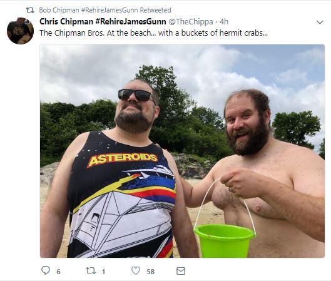The height and width of the screenshot is (281, 331).
Task: Open Chris Chipman's profile from display name
Action: point(66,21)
